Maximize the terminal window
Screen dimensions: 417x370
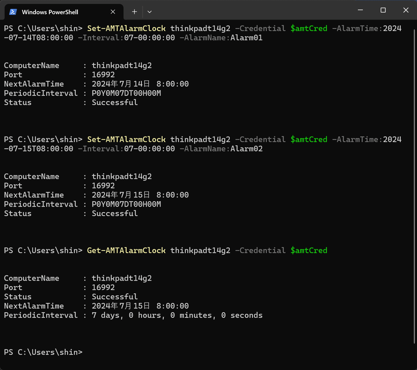coord(383,10)
